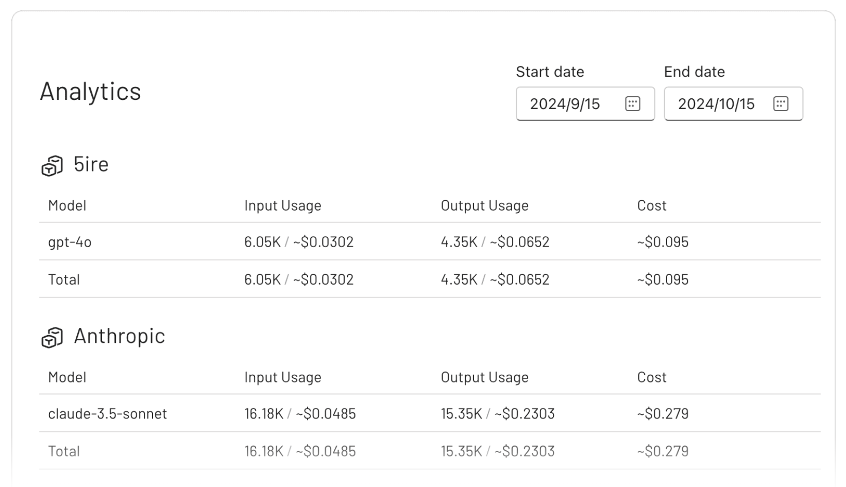Select the calendar icon beside 2024/9/15

pyautogui.click(x=632, y=103)
